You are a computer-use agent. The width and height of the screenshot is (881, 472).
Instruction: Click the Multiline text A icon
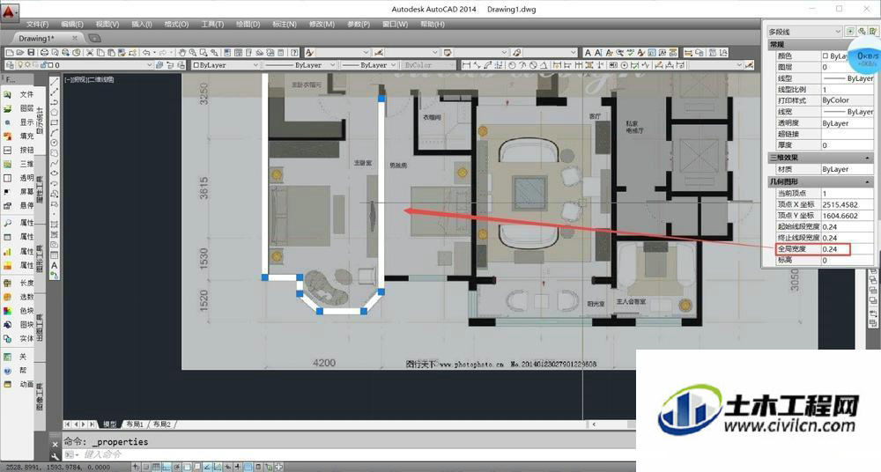tap(588, 52)
